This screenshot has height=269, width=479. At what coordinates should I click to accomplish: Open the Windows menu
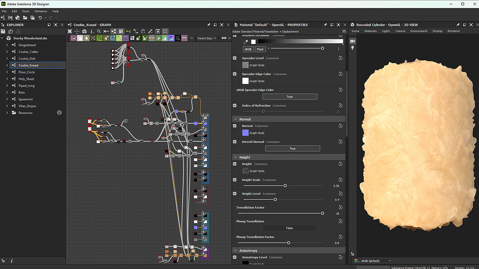click(41, 11)
